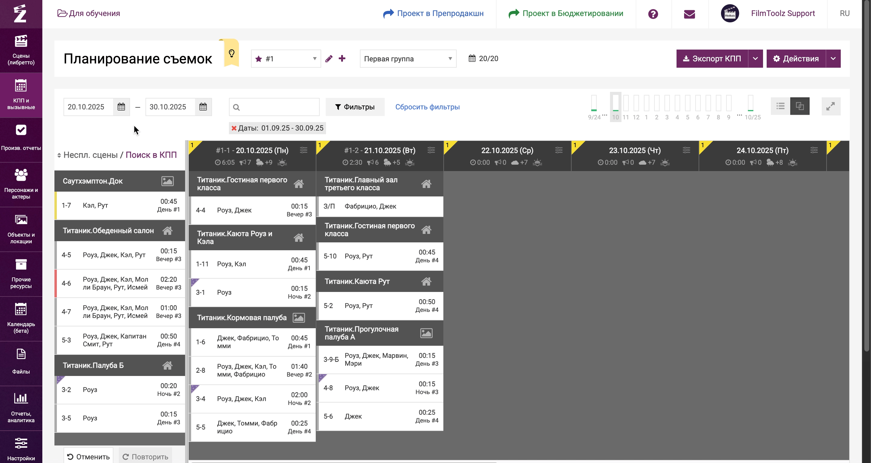Switch to list view mode

coord(780,106)
